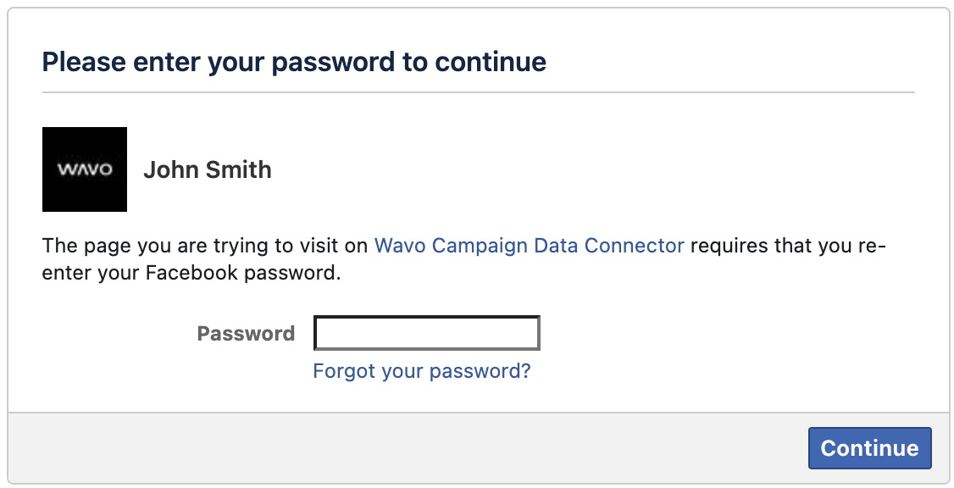The image size is (954, 488).
Task: Select the John Smith account name
Action: [208, 169]
